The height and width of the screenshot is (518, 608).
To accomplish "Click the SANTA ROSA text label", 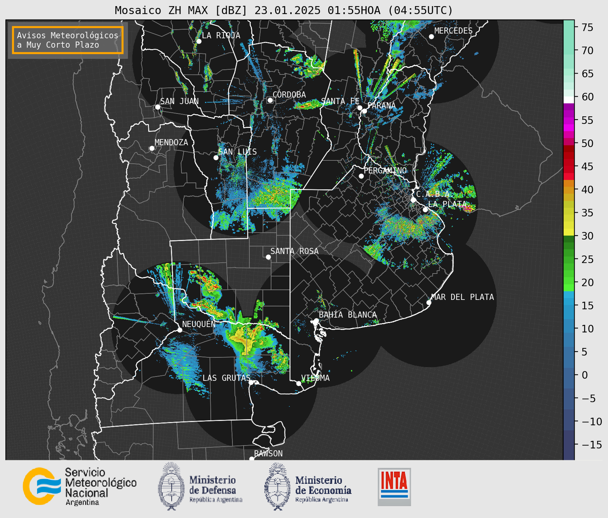I will click(x=294, y=251).
